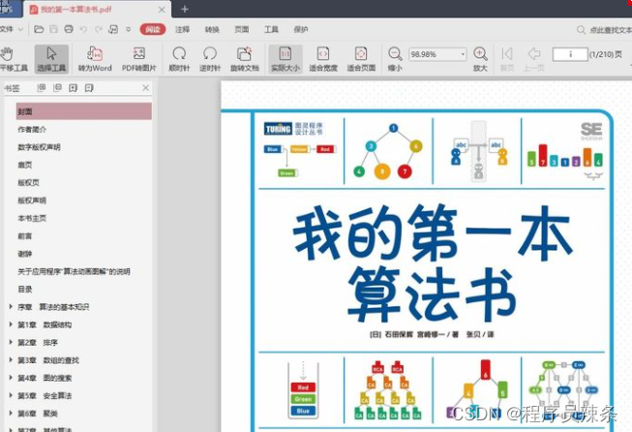The height and width of the screenshot is (432, 632).
Task: Jump to first page with 首页 icon
Action: pos(506,59)
